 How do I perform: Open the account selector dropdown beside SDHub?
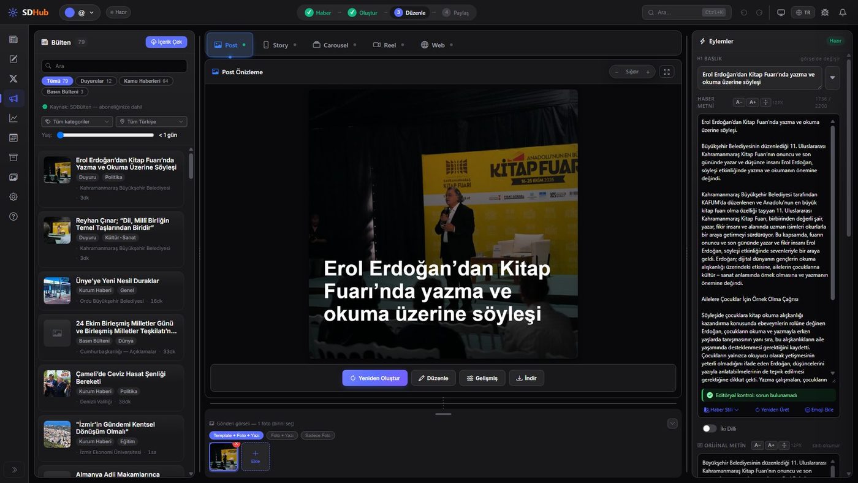(x=80, y=12)
